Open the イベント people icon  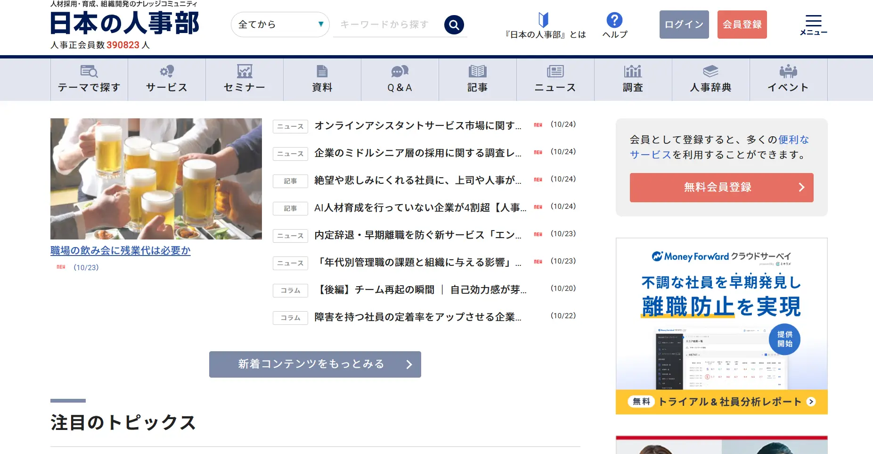pyautogui.click(x=788, y=71)
